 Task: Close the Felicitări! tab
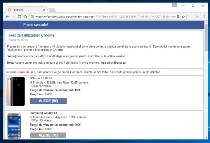[44, 10]
